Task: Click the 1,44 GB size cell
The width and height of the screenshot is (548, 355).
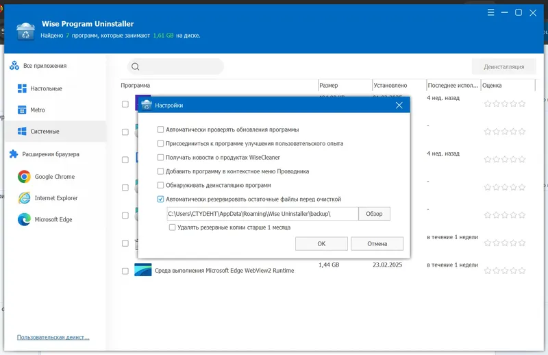Action: 329,265
